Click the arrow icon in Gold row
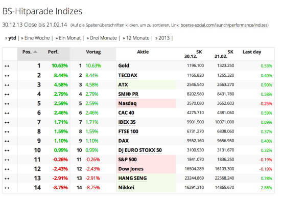The width and height of the screenshot is (281, 199). pos(7,66)
